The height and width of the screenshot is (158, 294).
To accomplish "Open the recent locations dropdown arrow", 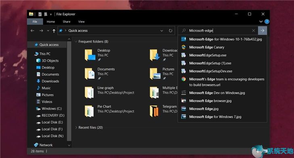I will 48,31.
